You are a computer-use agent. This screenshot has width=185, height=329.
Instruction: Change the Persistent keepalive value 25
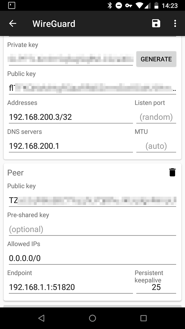pyautogui.click(x=156, y=287)
